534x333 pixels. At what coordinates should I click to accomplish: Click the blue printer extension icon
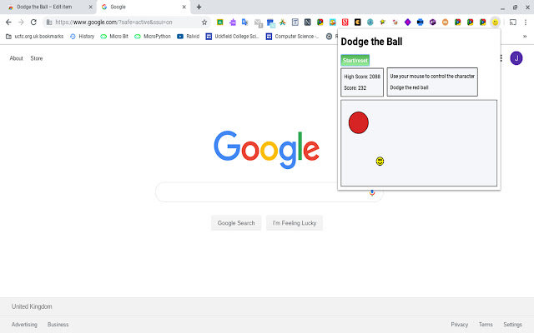[421, 22]
